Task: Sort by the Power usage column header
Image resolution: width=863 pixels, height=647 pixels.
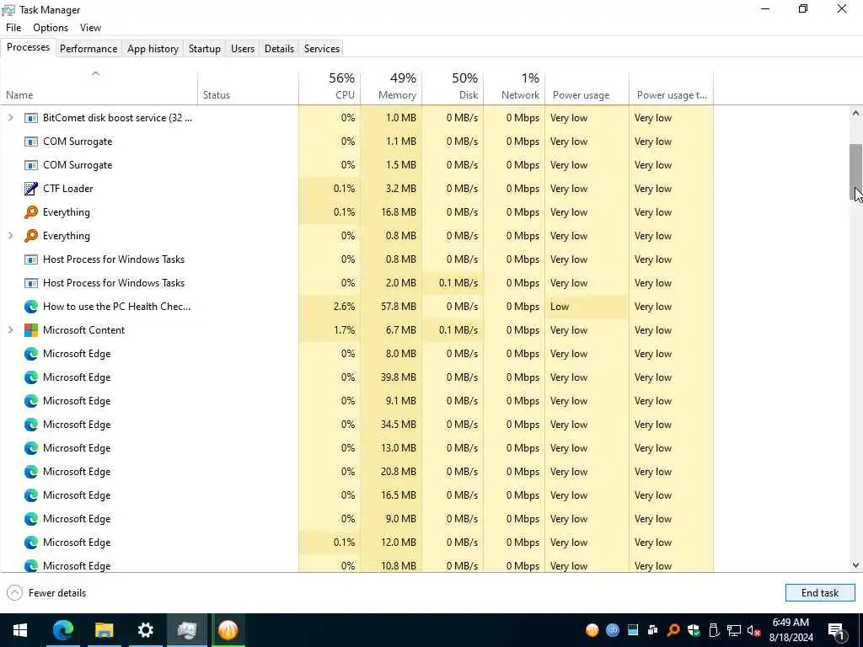Action: [x=587, y=87]
